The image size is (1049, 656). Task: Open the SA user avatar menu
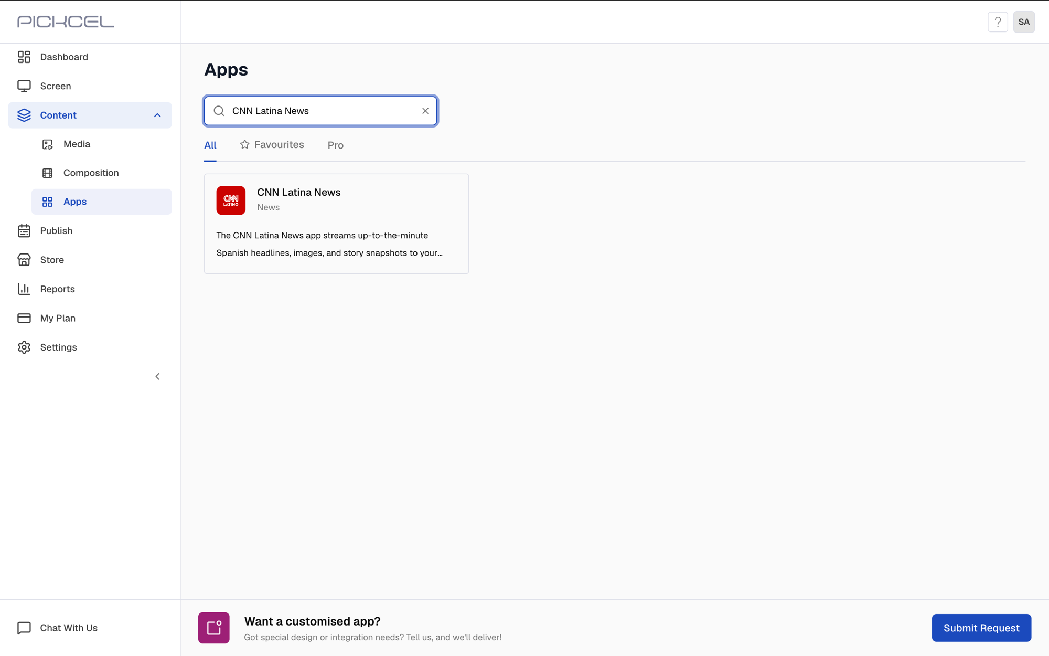pos(1024,22)
